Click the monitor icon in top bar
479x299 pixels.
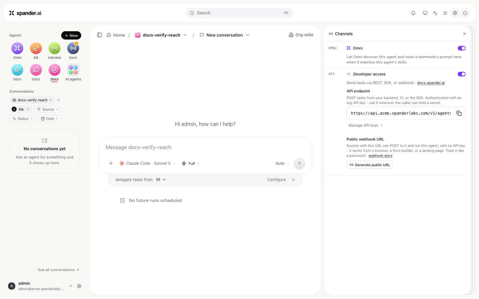[x=425, y=13]
